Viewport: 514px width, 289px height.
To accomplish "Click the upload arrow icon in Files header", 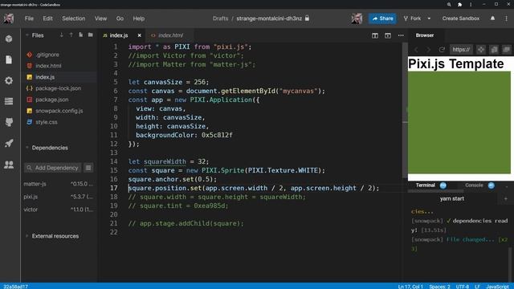I will (71, 35).
